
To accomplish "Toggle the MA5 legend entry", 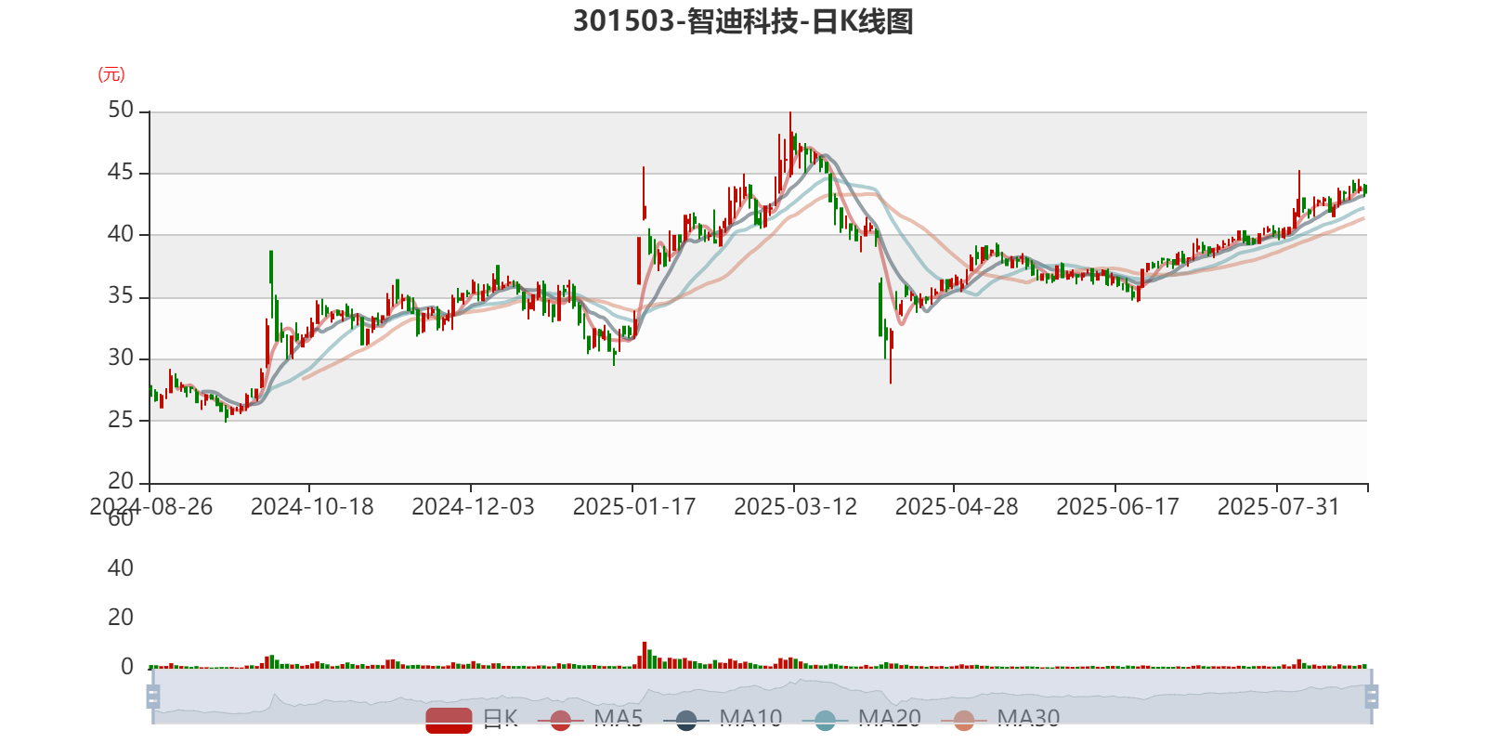I will pyautogui.click(x=590, y=719).
